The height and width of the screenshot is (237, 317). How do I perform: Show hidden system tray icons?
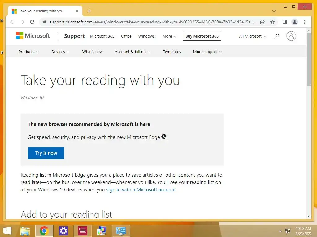pyautogui.click(x=280, y=231)
